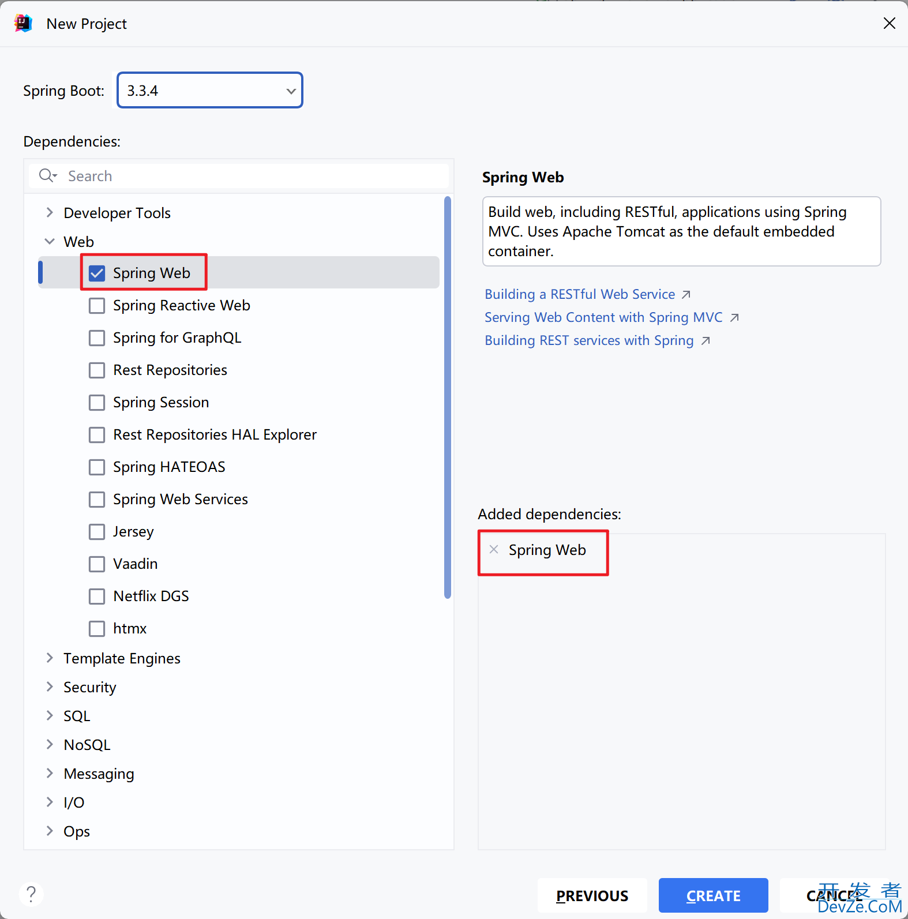
Task: Check the Jersey checkbox
Action: 97,531
